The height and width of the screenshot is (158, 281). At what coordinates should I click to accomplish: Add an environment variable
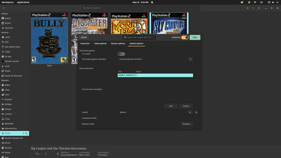[171, 106]
